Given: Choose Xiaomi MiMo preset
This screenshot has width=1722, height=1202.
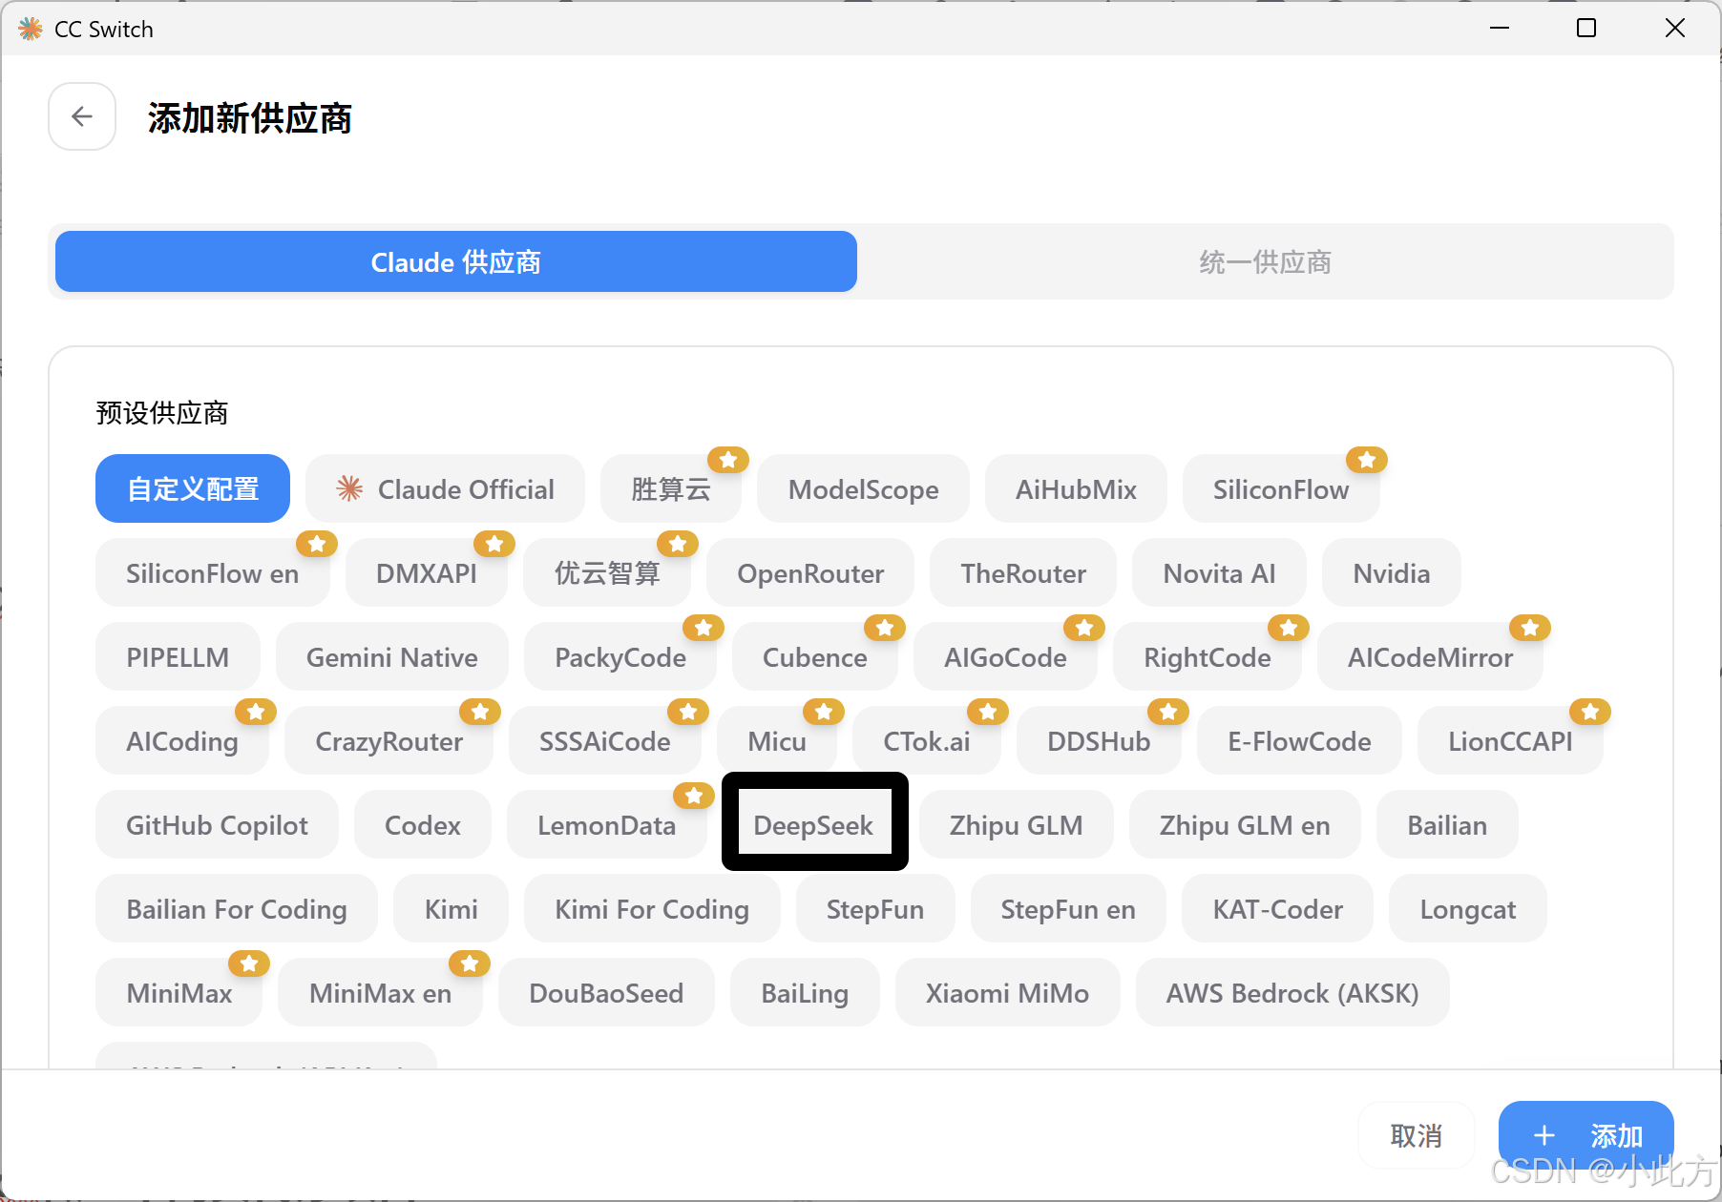Looking at the screenshot, I should tap(1007, 992).
